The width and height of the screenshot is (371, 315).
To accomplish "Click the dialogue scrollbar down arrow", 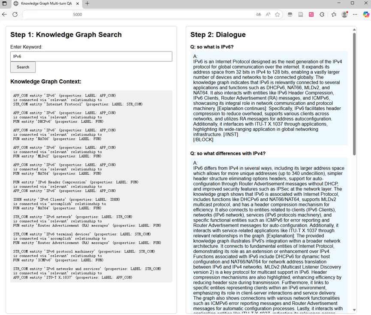I will pyautogui.click(x=354, y=310).
